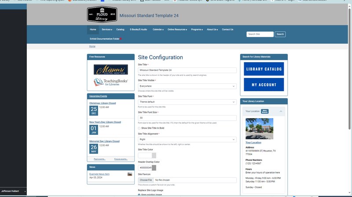Screen dimensions: 352x197
Task: Open the Missouri Digital Heritage banner
Action: pos(110,70)
